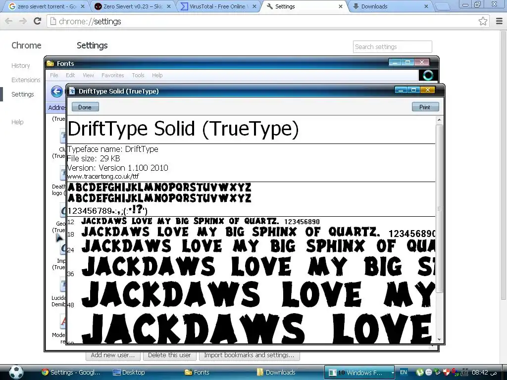Open Help menu in Fonts window
The image size is (507, 380).
157,75
